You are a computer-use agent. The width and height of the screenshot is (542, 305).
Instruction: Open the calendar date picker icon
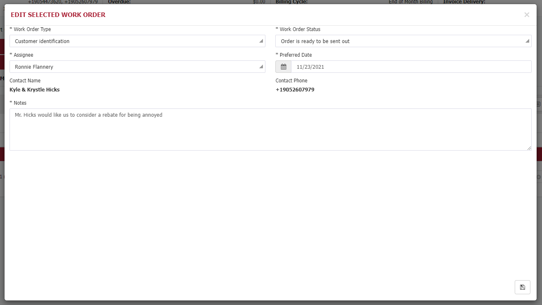click(283, 67)
